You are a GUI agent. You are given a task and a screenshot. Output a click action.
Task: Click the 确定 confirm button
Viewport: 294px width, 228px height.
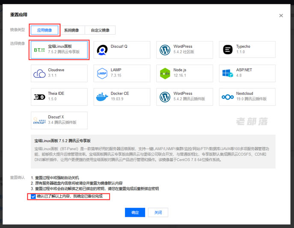[135, 213]
